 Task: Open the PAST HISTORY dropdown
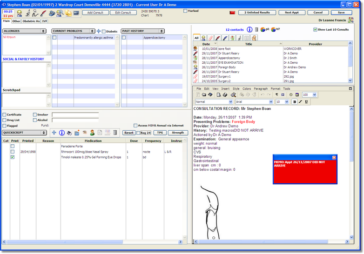[143, 31]
